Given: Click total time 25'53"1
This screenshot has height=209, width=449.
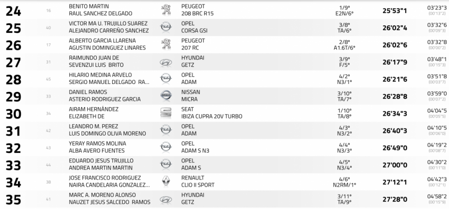Looking at the screenshot, I should point(395,10).
